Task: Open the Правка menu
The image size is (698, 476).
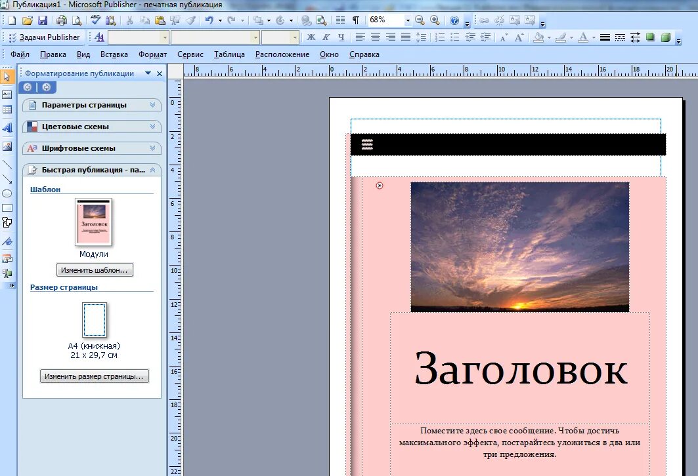Action: (53, 54)
